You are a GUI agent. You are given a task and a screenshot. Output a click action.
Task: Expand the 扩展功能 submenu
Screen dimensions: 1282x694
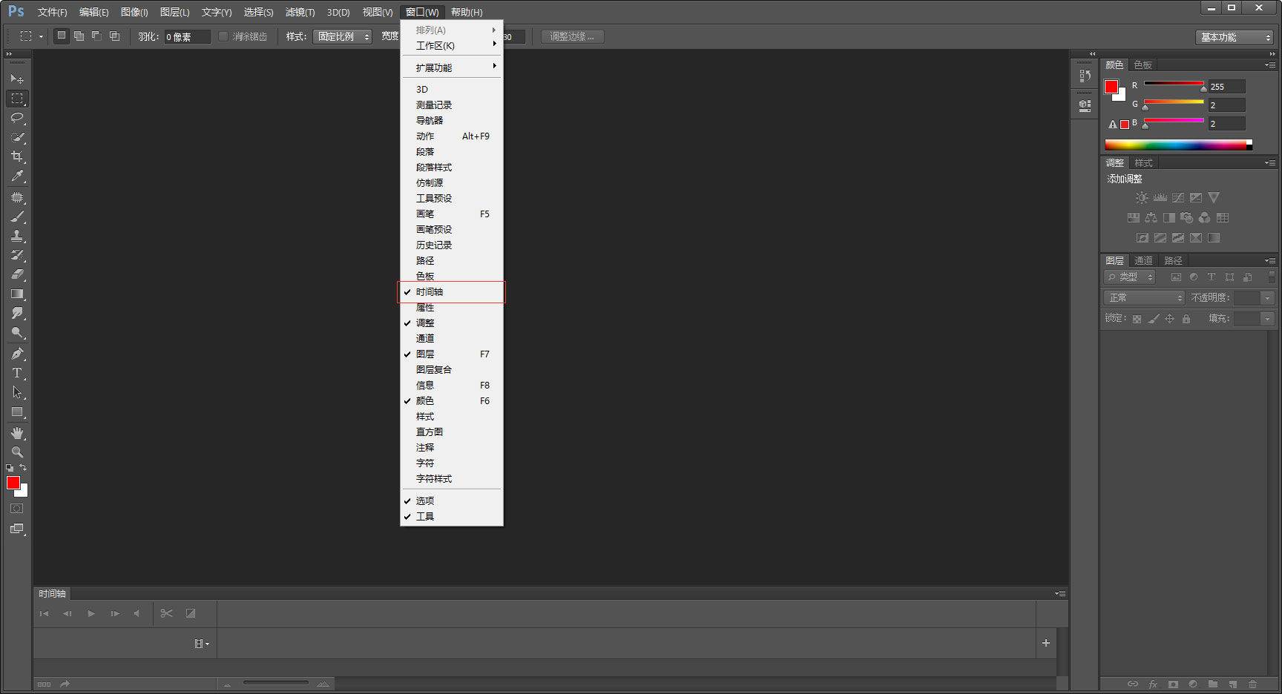tap(452, 68)
